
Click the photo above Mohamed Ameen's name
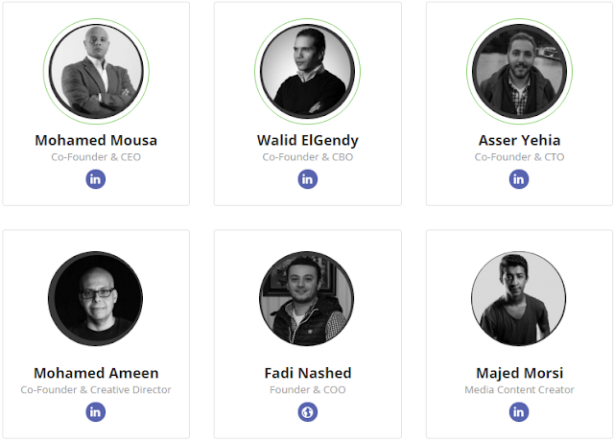point(96,298)
